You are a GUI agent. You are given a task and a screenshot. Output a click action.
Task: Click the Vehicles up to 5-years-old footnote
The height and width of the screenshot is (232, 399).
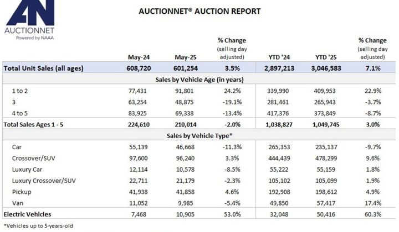coord(38,226)
